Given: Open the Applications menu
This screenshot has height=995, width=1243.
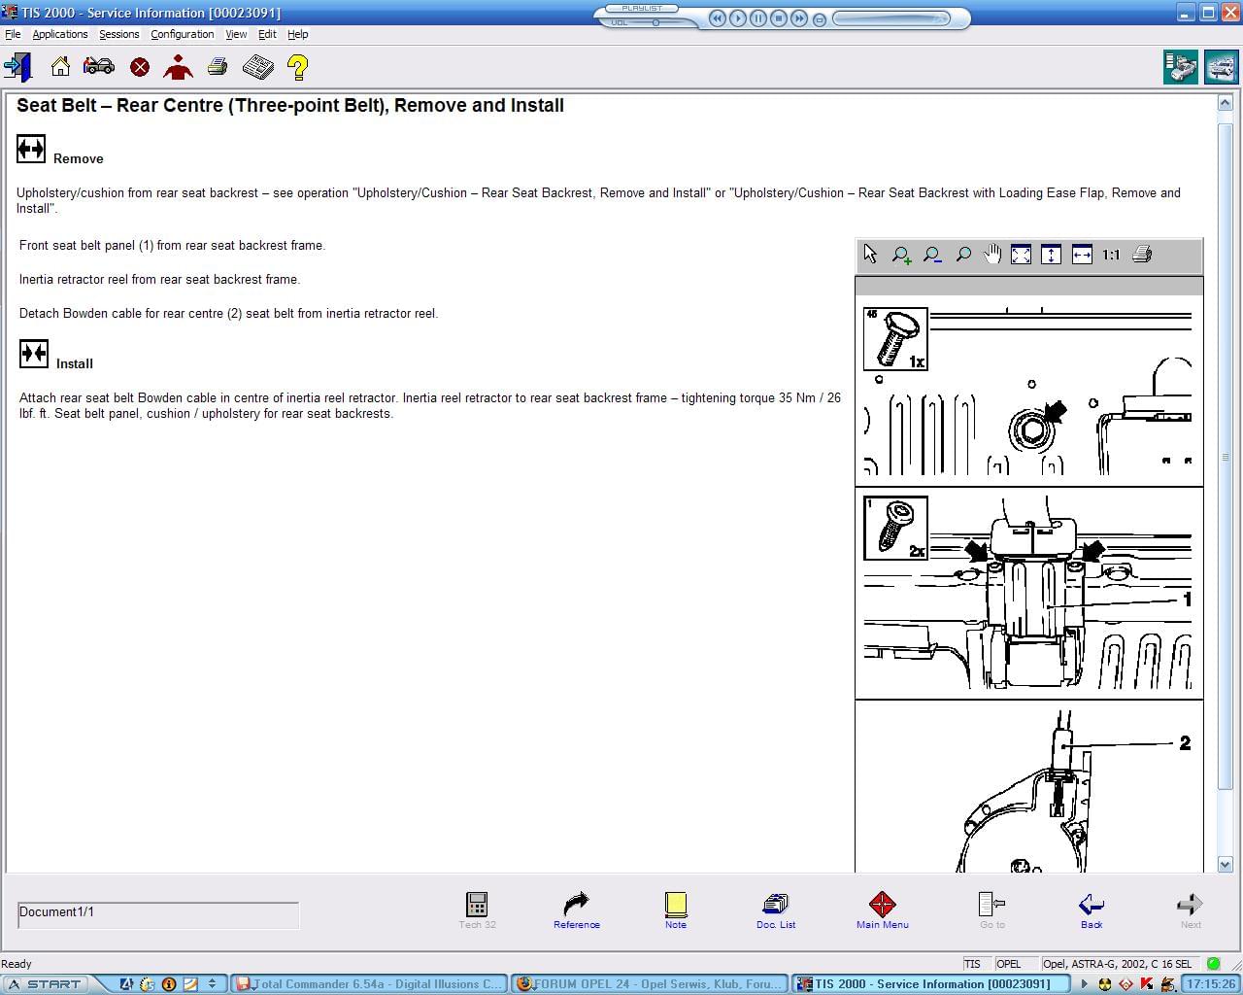Looking at the screenshot, I should [x=60, y=34].
